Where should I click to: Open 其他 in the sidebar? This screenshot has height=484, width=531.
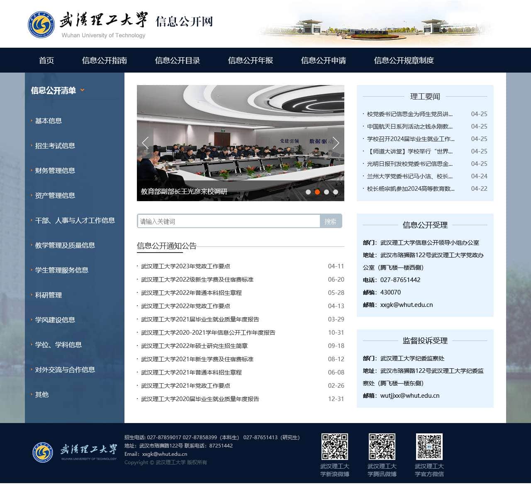(x=42, y=394)
